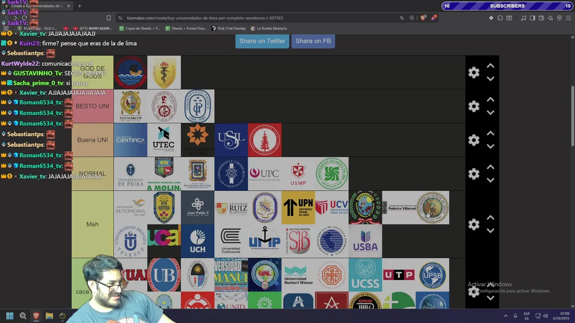Viewport: 575px width, 323px height.
Task: Open the extensions puzzle icon
Action: coord(500,18)
